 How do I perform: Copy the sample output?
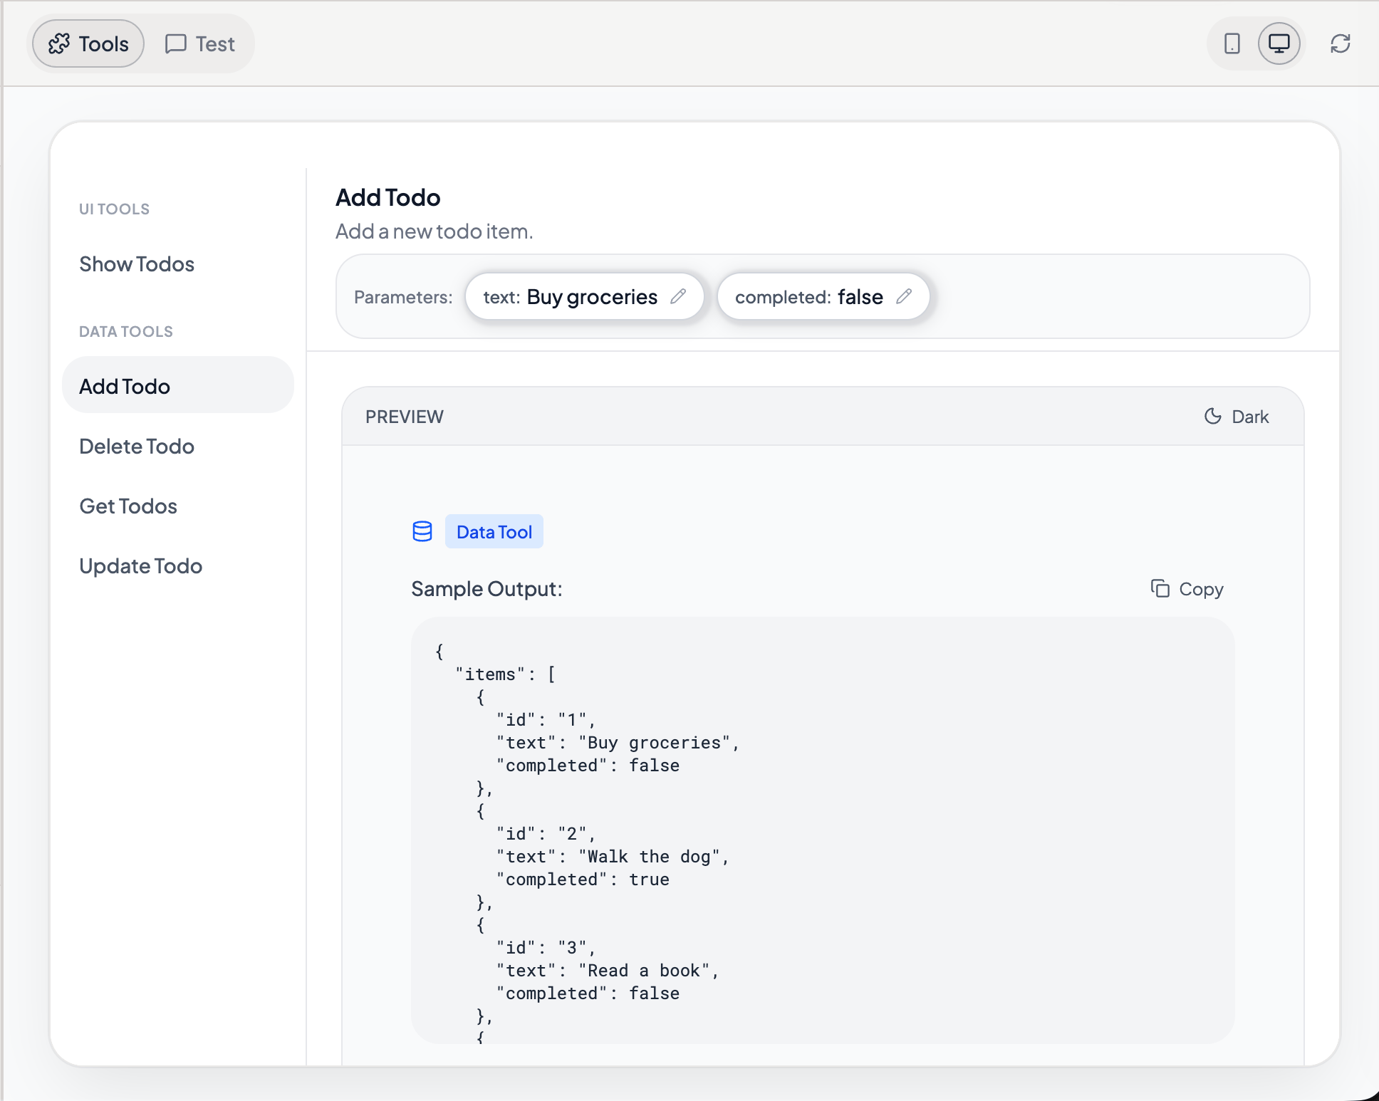point(1187,589)
